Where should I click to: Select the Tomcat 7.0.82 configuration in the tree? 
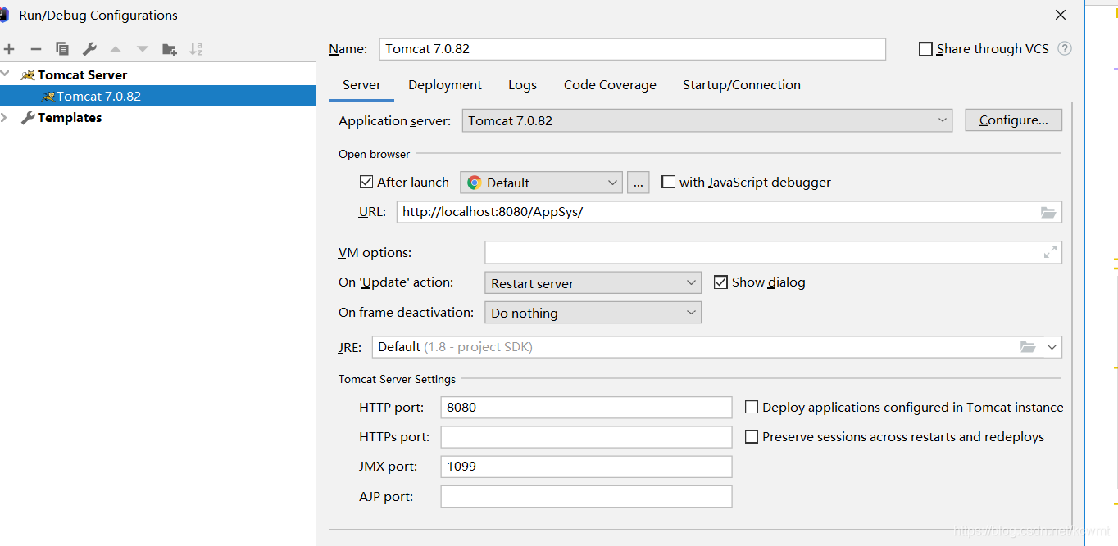[157, 96]
